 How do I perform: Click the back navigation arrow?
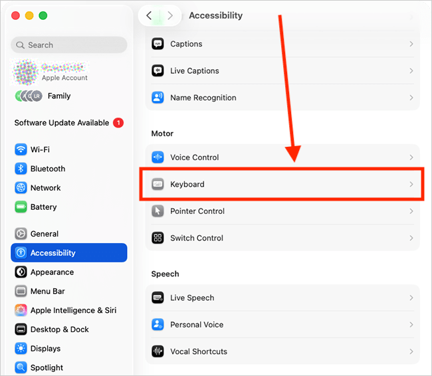click(149, 15)
